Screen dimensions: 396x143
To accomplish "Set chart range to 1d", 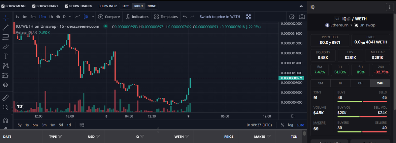I will point(69,125).
